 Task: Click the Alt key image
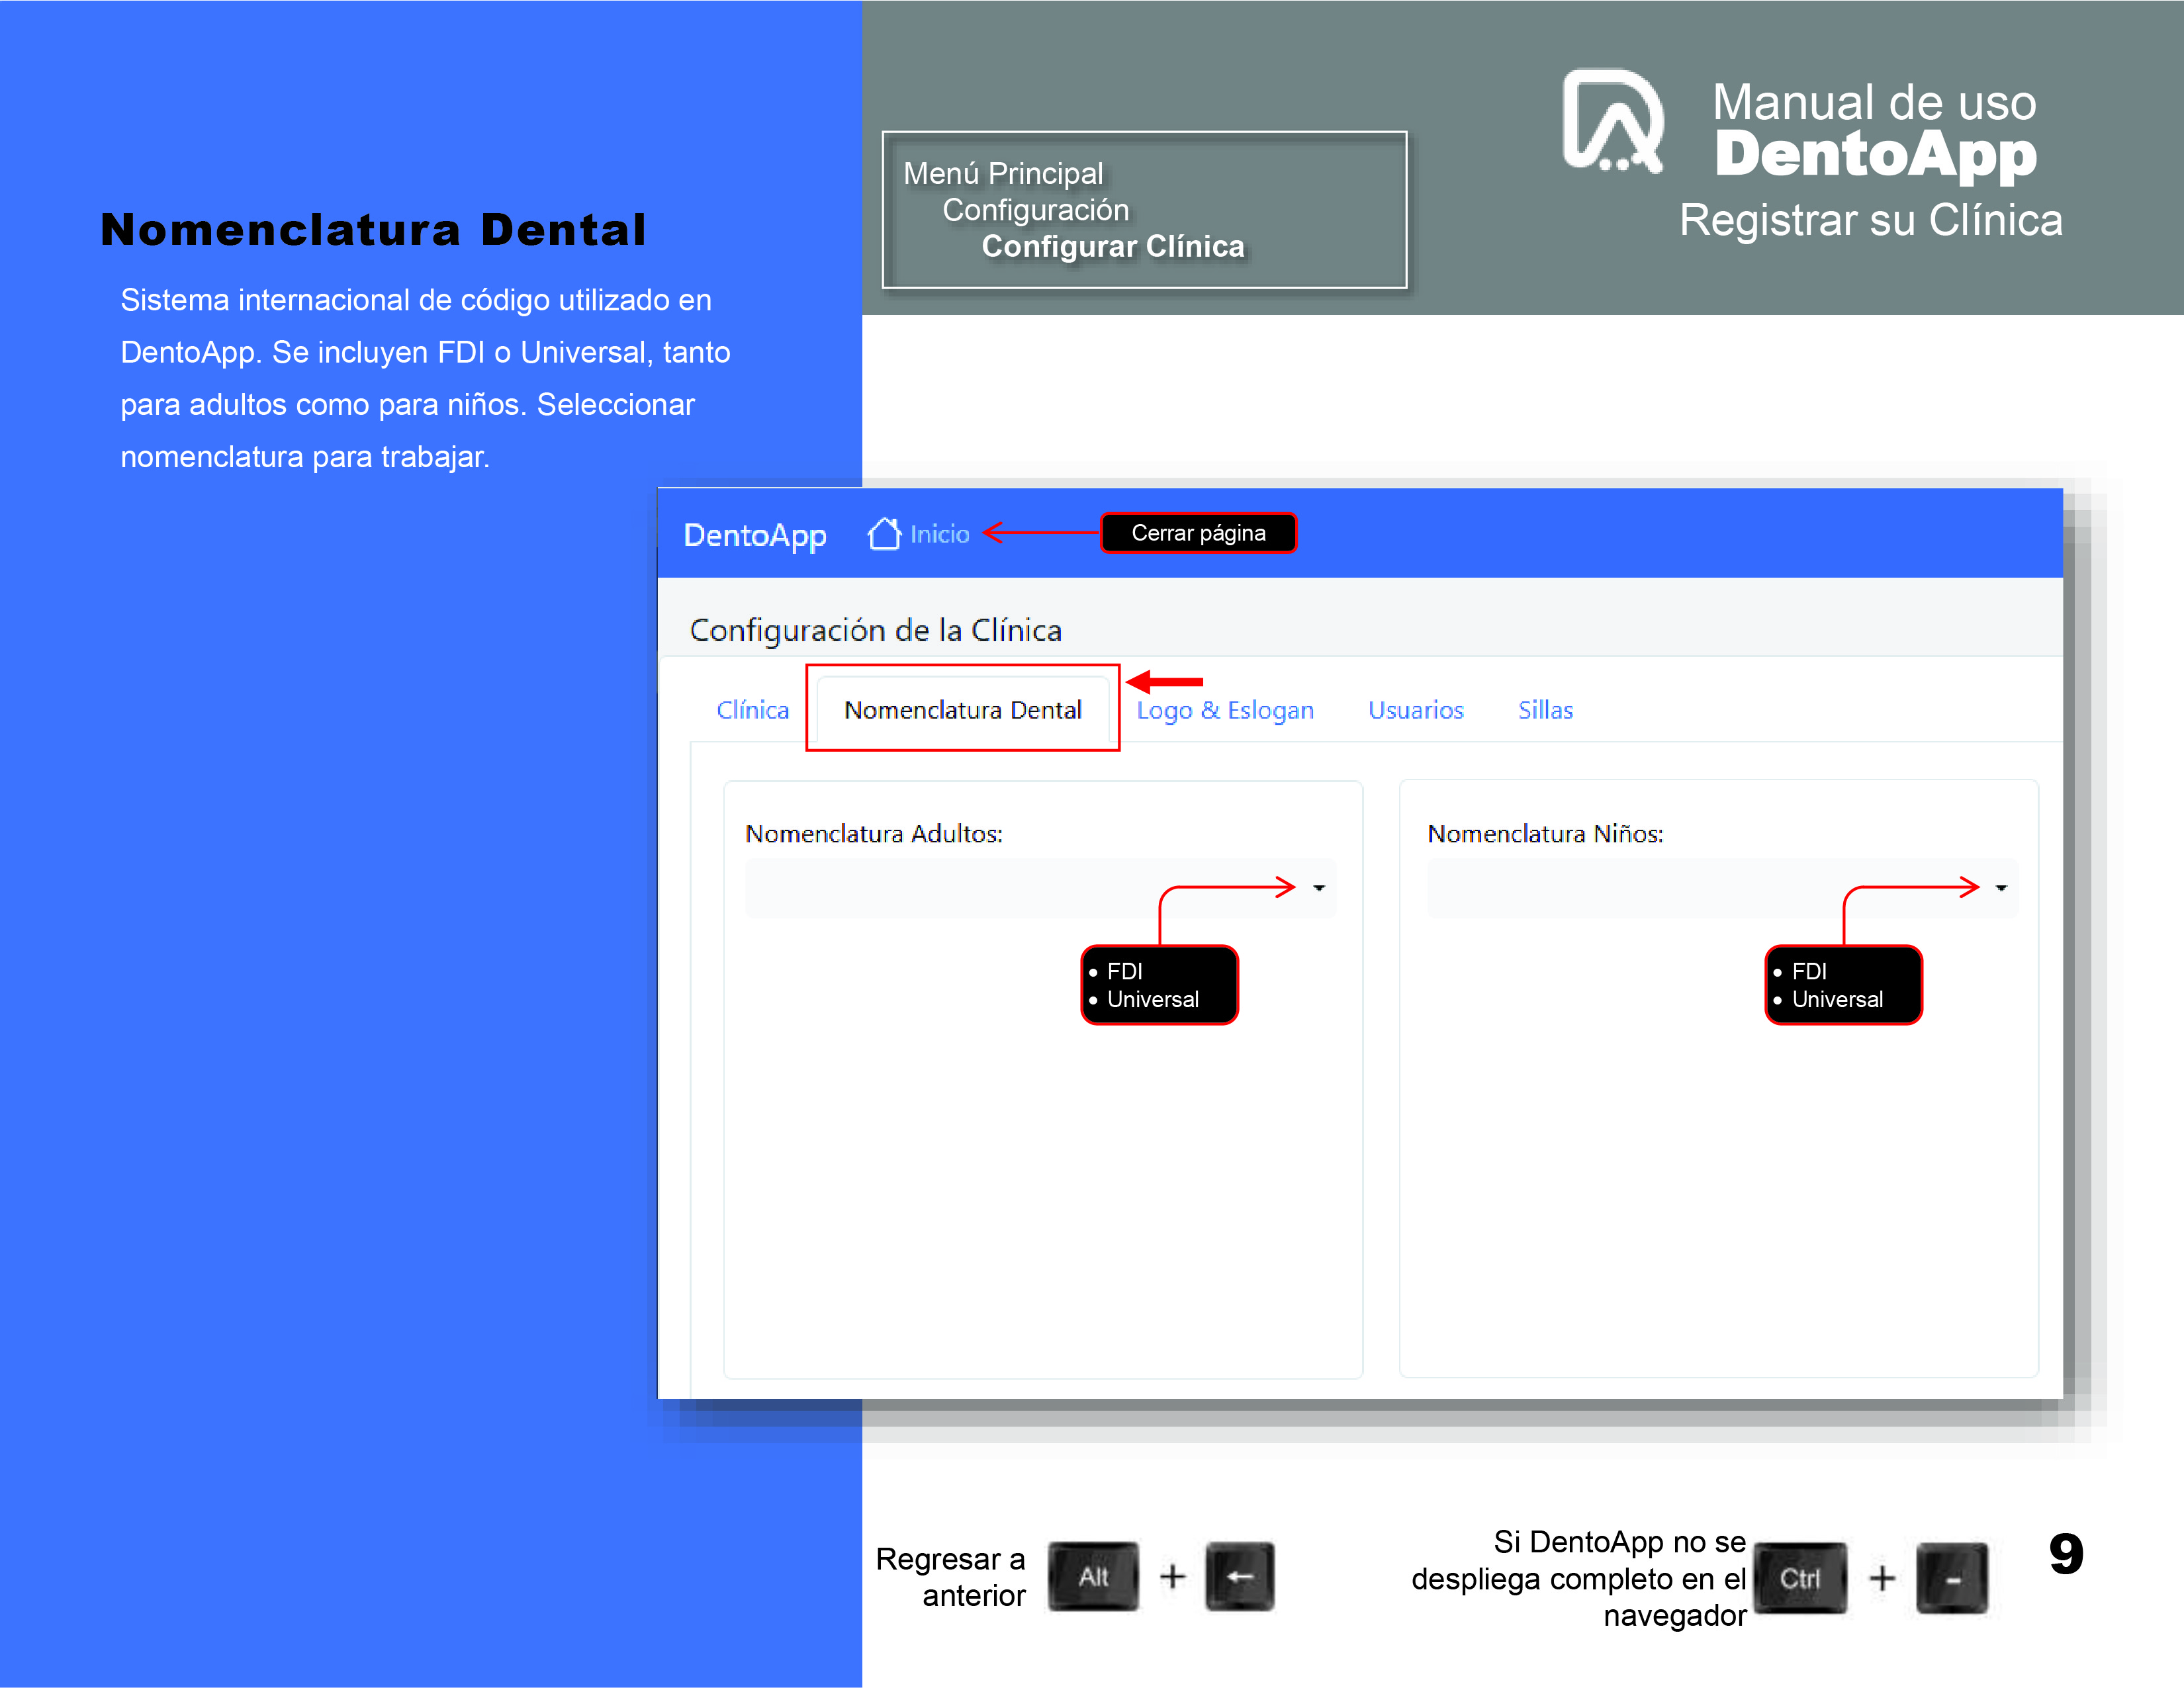[1093, 1577]
